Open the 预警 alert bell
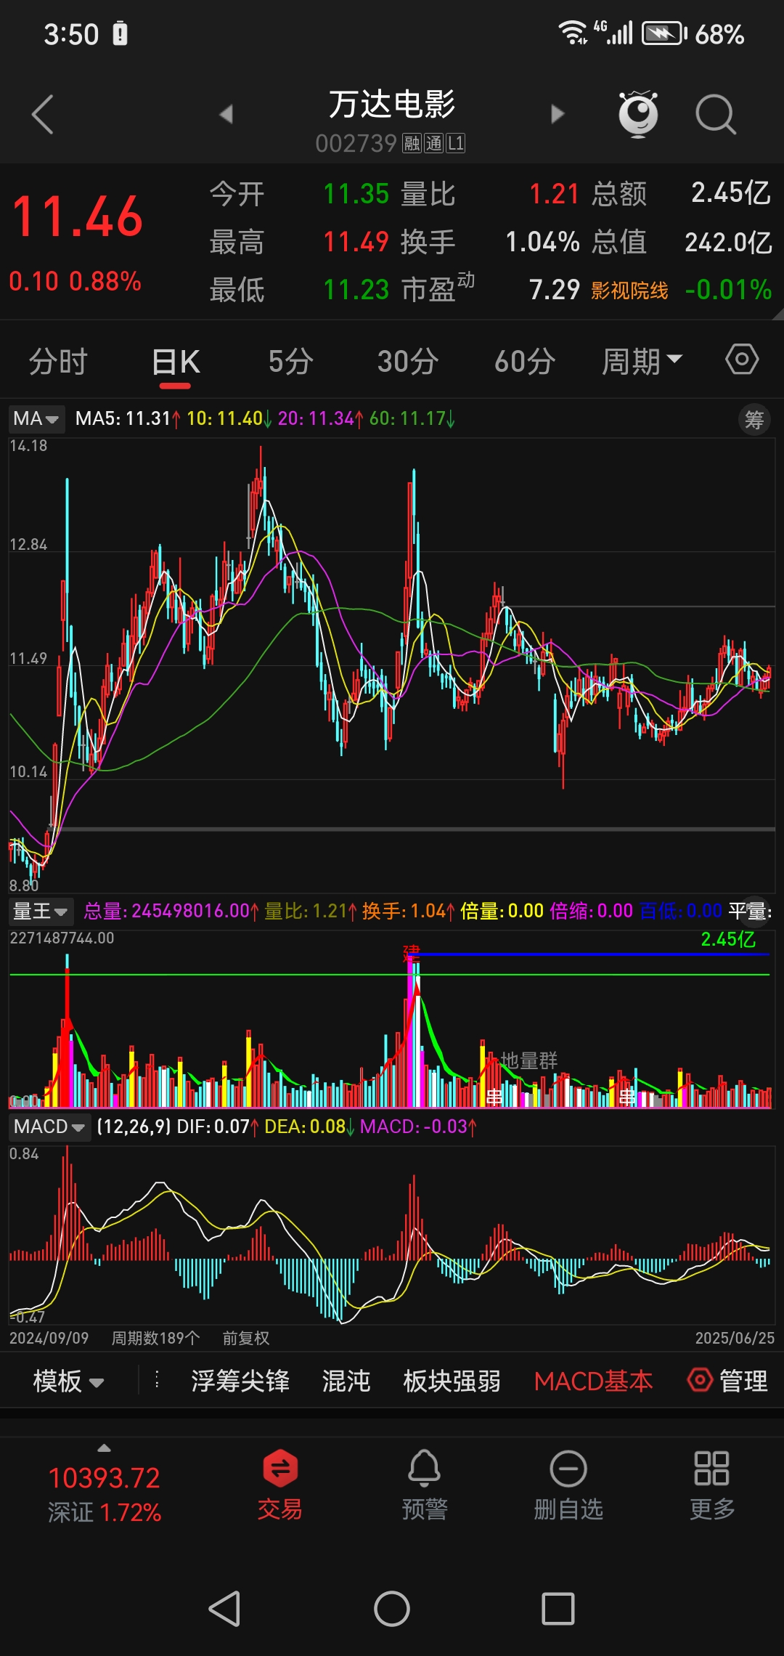784x1656 pixels. click(x=425, y=1485)
